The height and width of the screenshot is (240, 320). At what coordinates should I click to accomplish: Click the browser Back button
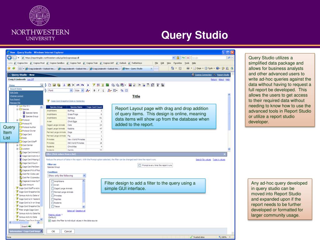pos(9,58)
